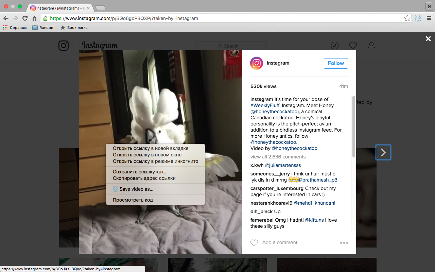Viewport: 435px width, 272px height.
Task: Choose Открыть ссылку в режиме инкогнито
Action: 155,161
